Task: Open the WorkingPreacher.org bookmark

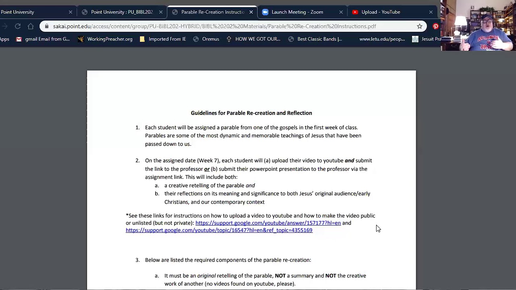Action: click(x=105, y=39)
